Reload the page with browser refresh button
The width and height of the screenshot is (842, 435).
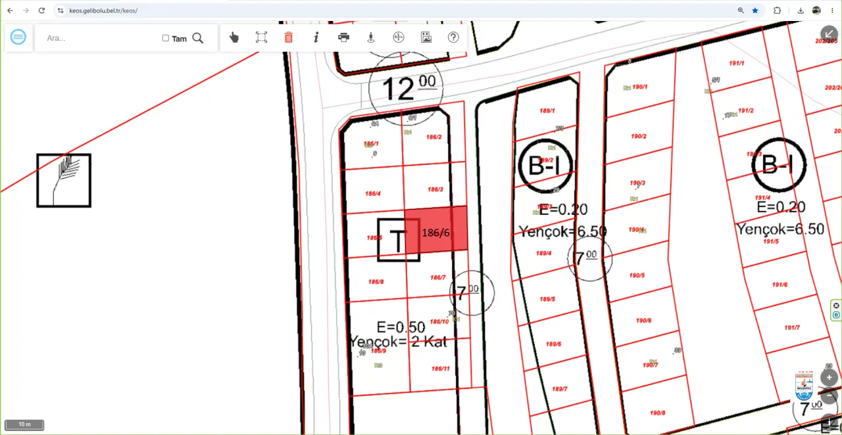point(41,11)
